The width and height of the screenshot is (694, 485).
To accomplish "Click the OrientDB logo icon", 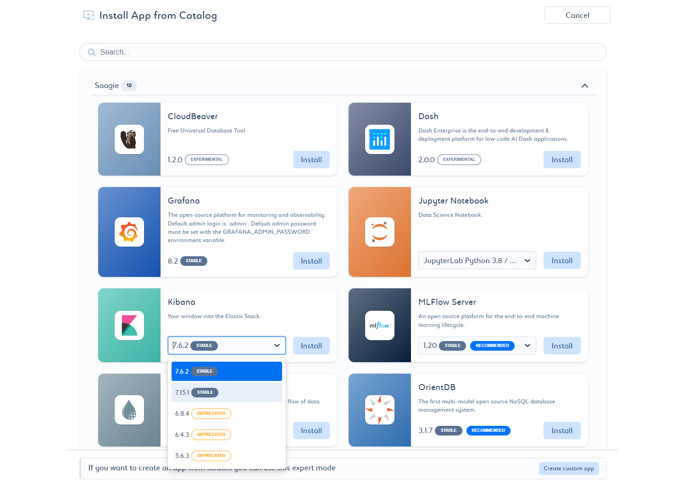I will click(380, 410).
